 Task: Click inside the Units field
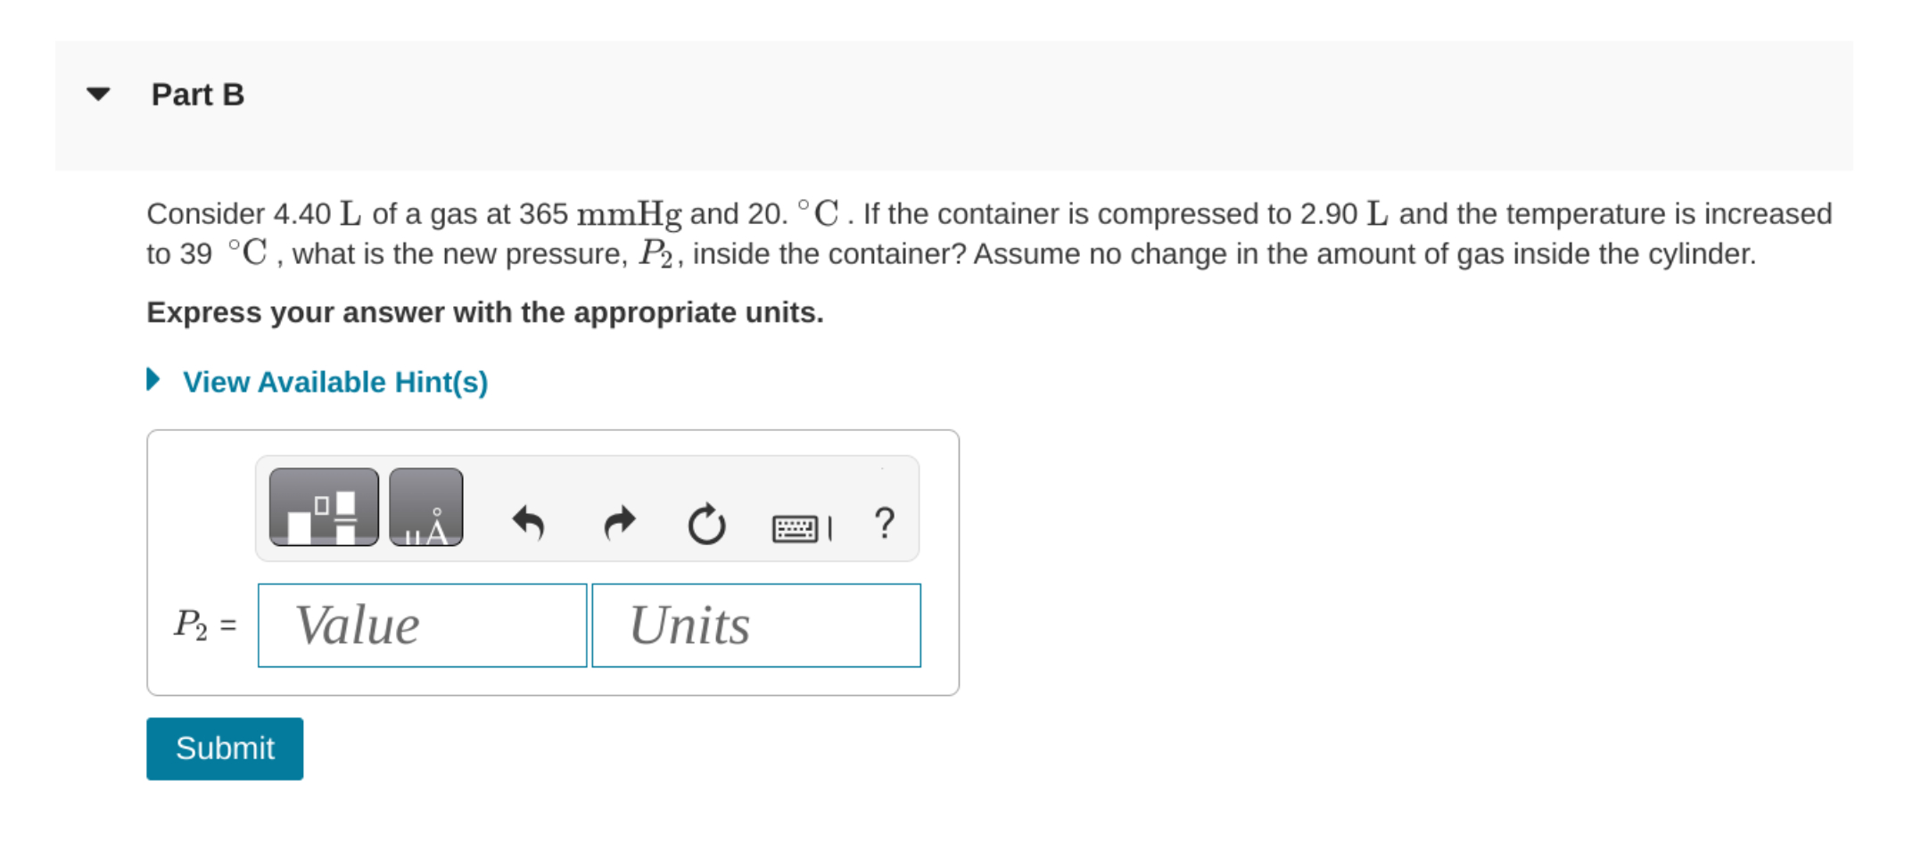click(754, 624)
